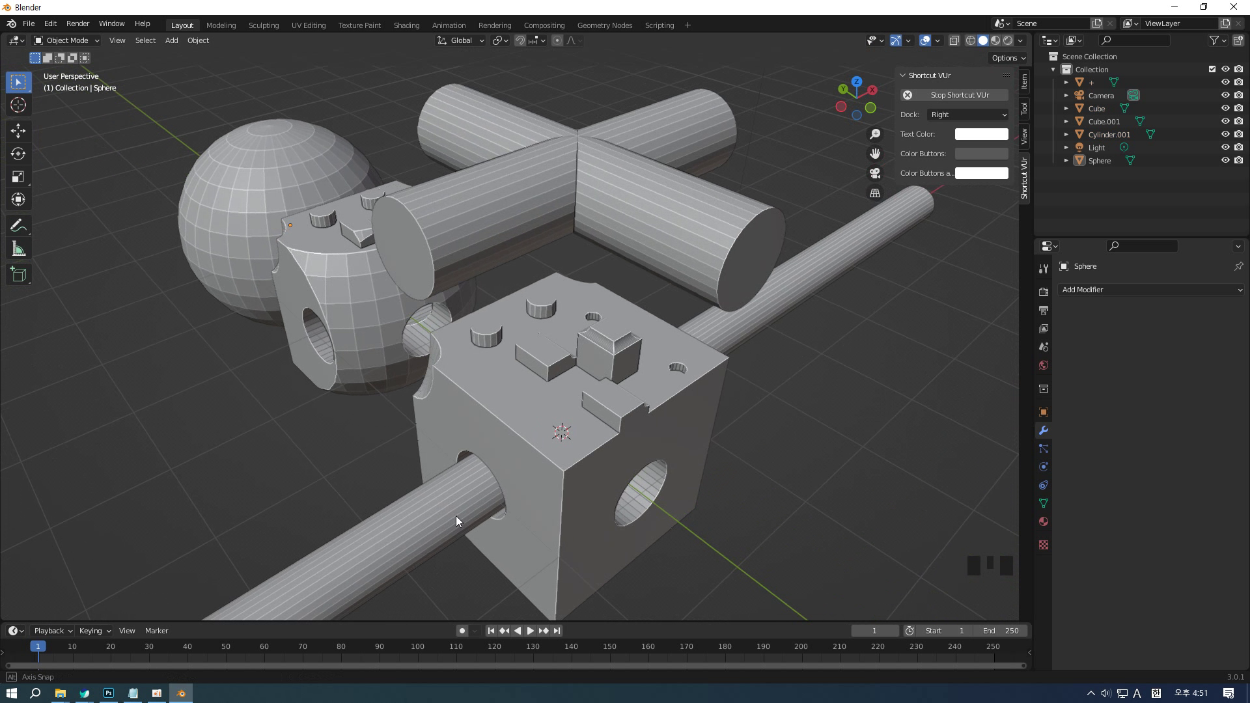Expand the Cylinder.001 tree item
This screenshot has height=703, width=1250.
coord(1066,134)
